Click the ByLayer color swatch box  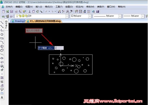tap(72, 16)
